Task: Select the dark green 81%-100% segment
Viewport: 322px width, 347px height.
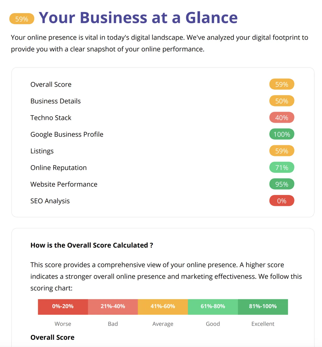Action: 263,307
